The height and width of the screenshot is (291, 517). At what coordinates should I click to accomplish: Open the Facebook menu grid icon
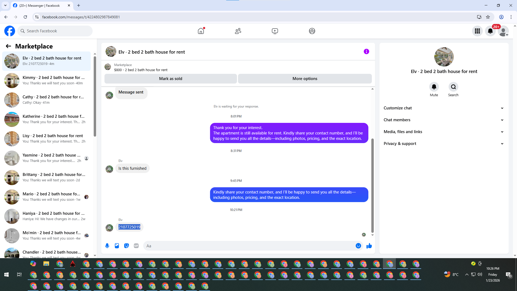[477, 31]
